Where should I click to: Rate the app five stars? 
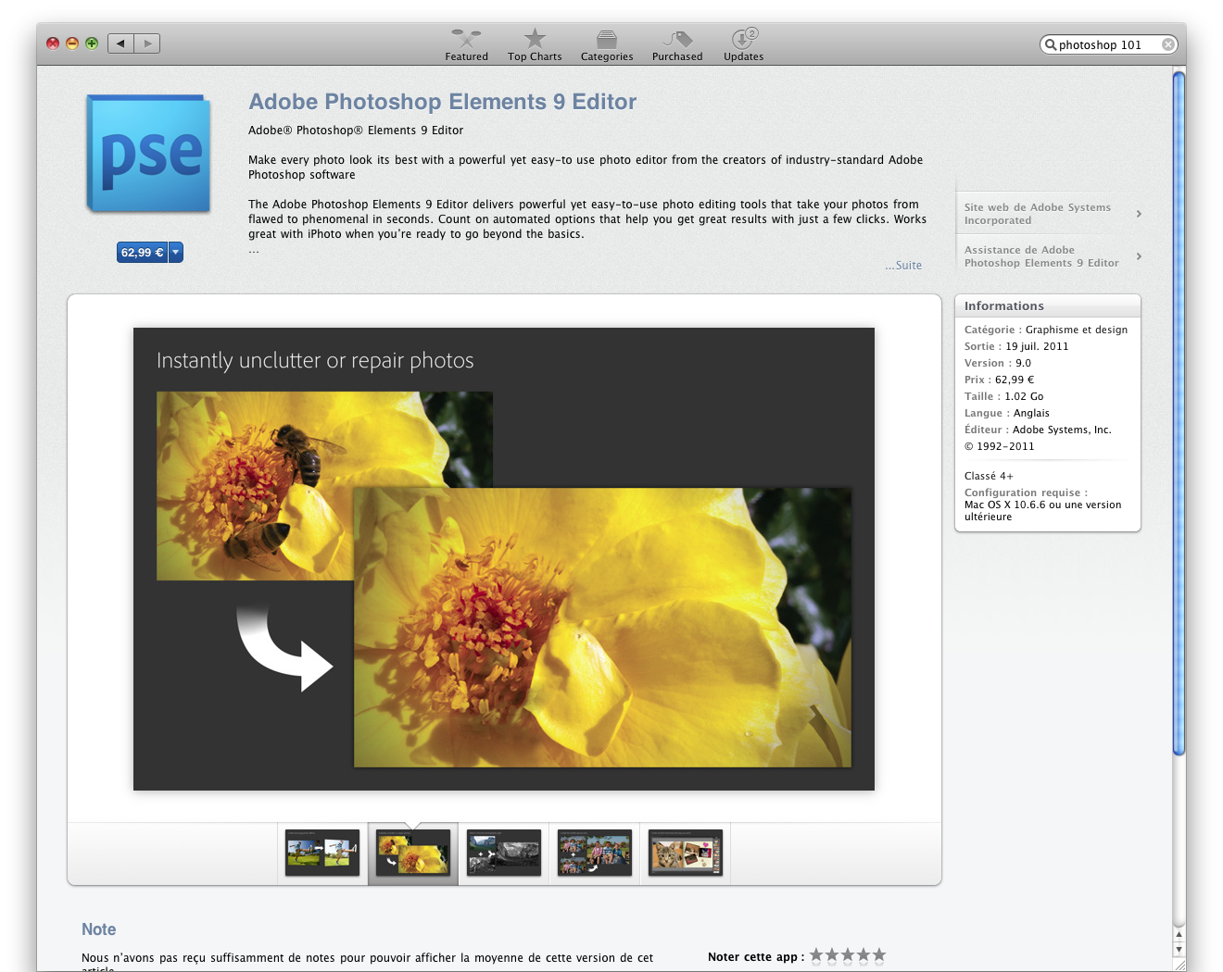coord(879,955)
